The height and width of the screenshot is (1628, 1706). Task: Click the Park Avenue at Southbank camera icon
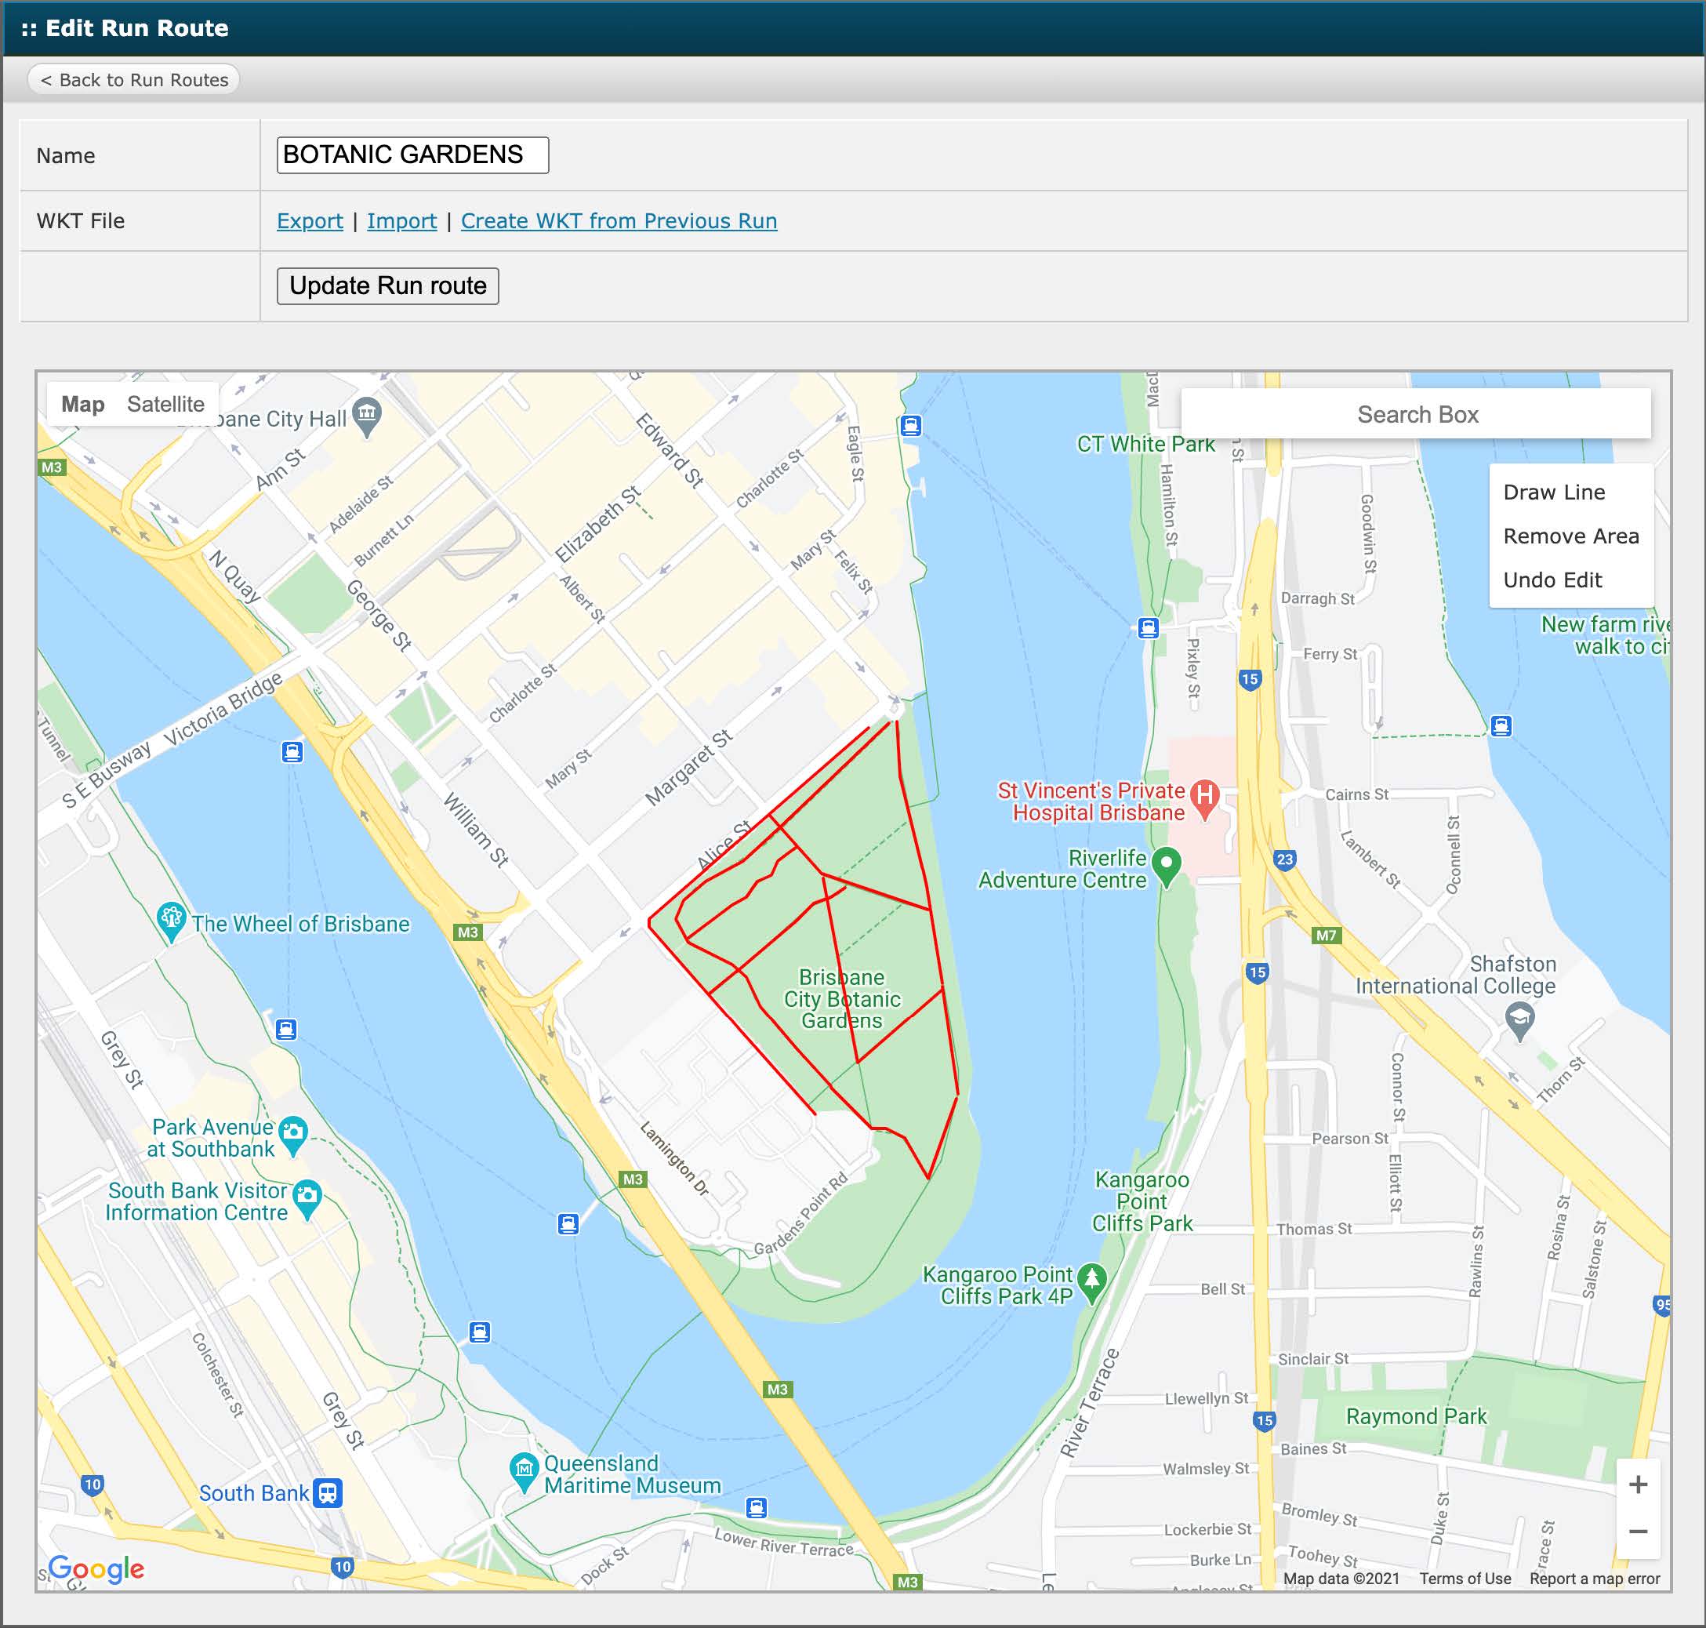coord(293,1136)
